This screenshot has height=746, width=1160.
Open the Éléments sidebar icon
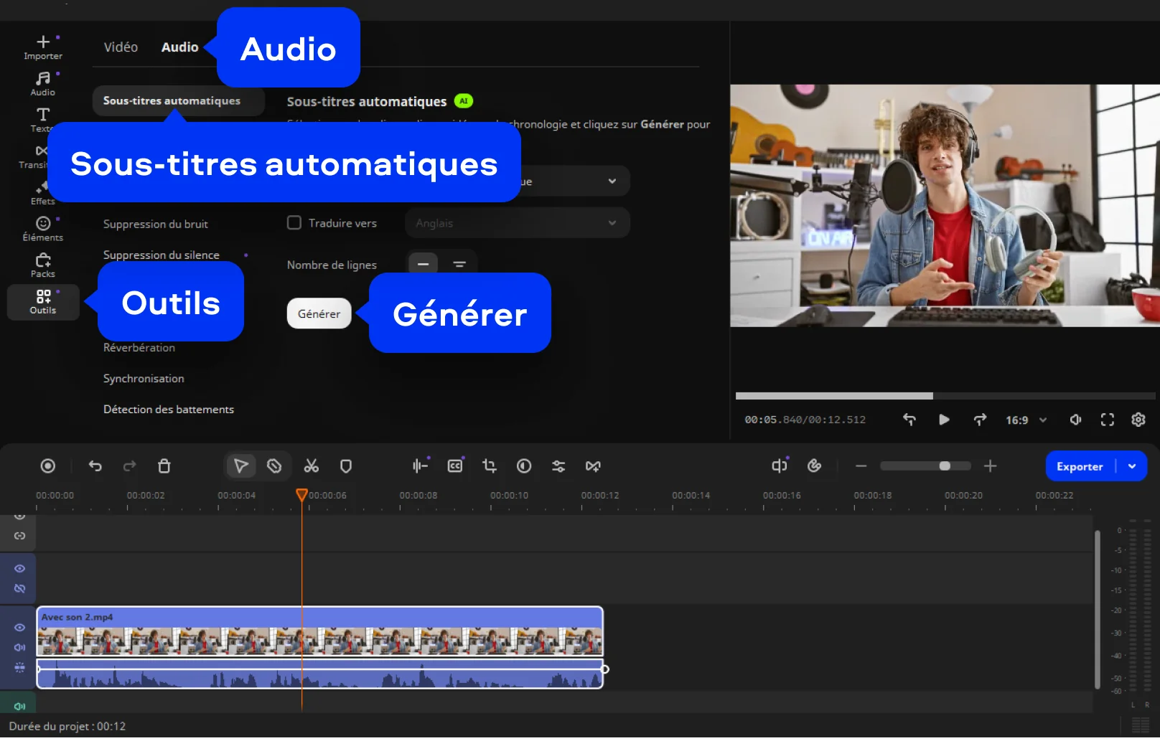[43, 229]
